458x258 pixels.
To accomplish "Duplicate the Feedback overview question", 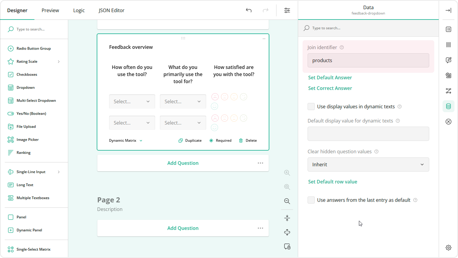I will [190, 140].
